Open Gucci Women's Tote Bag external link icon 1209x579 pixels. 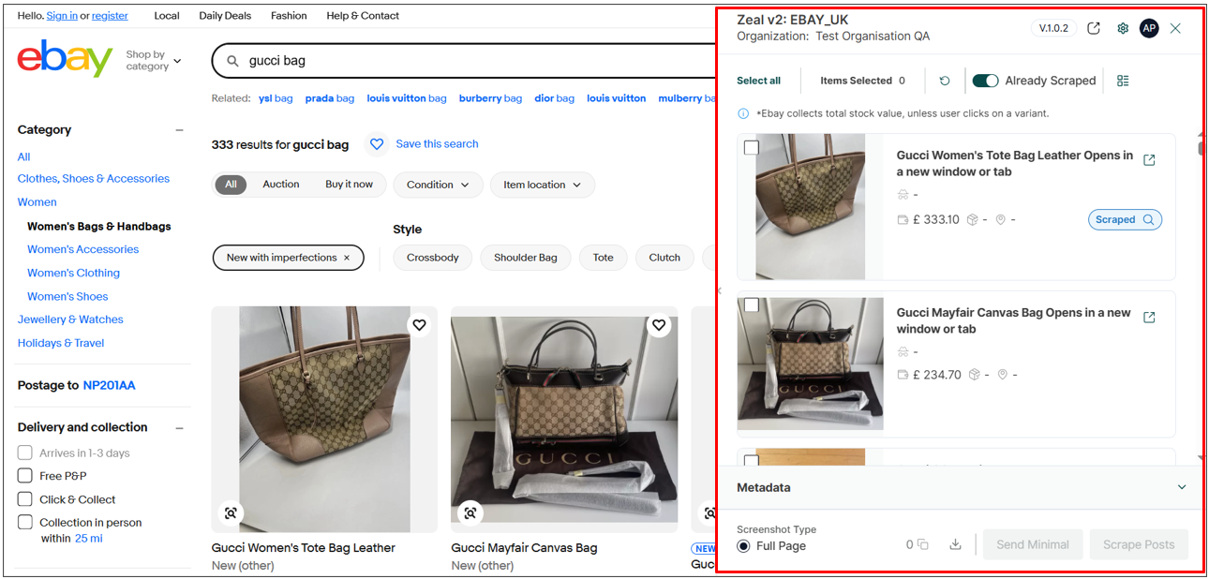pyautogui.click(x=1150, y=160)
